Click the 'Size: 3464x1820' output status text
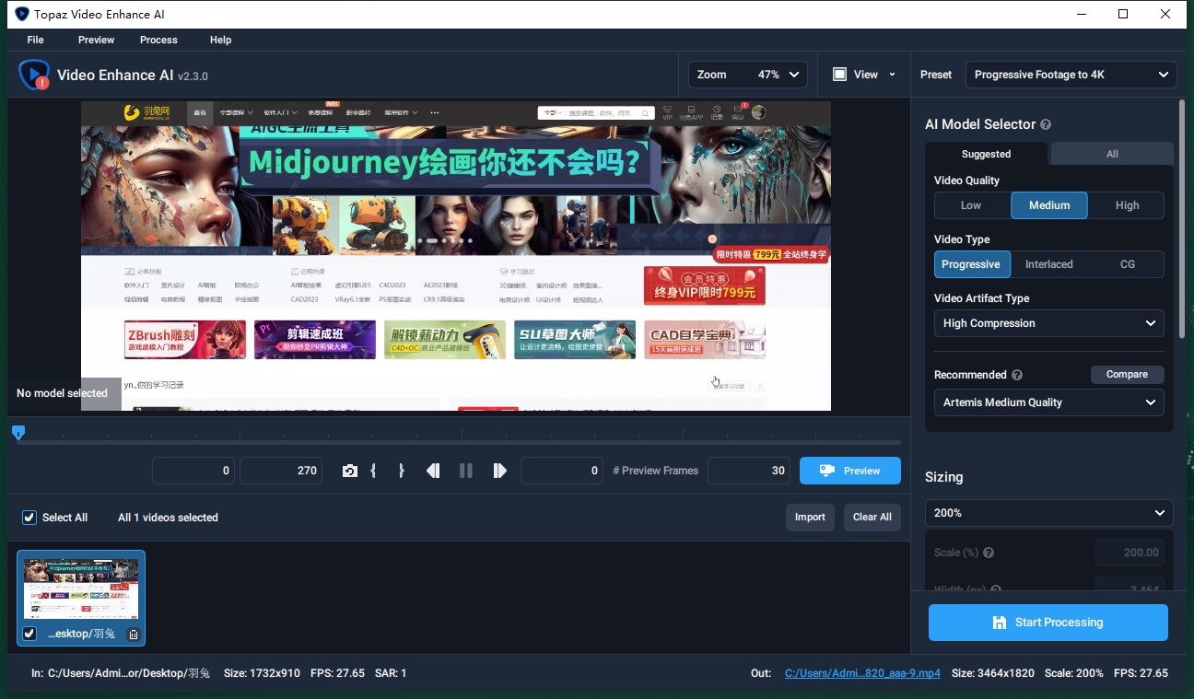The height and width of the screenshot is (699, 1194). pos(993,673)
